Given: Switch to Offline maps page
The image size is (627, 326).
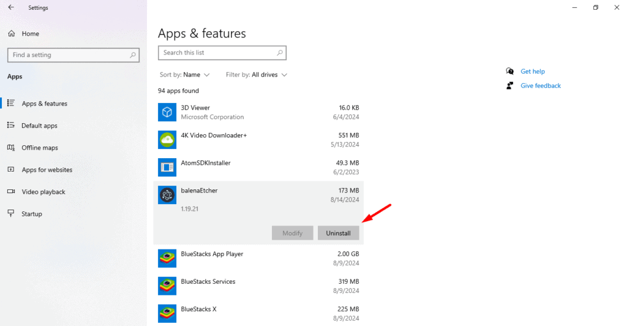Looking at the screenshot, I should [40, 148].
